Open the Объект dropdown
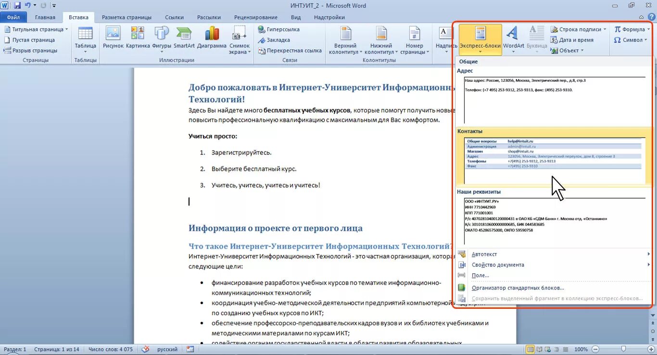This screenshot has height=355, width=657. pos(568,51)
